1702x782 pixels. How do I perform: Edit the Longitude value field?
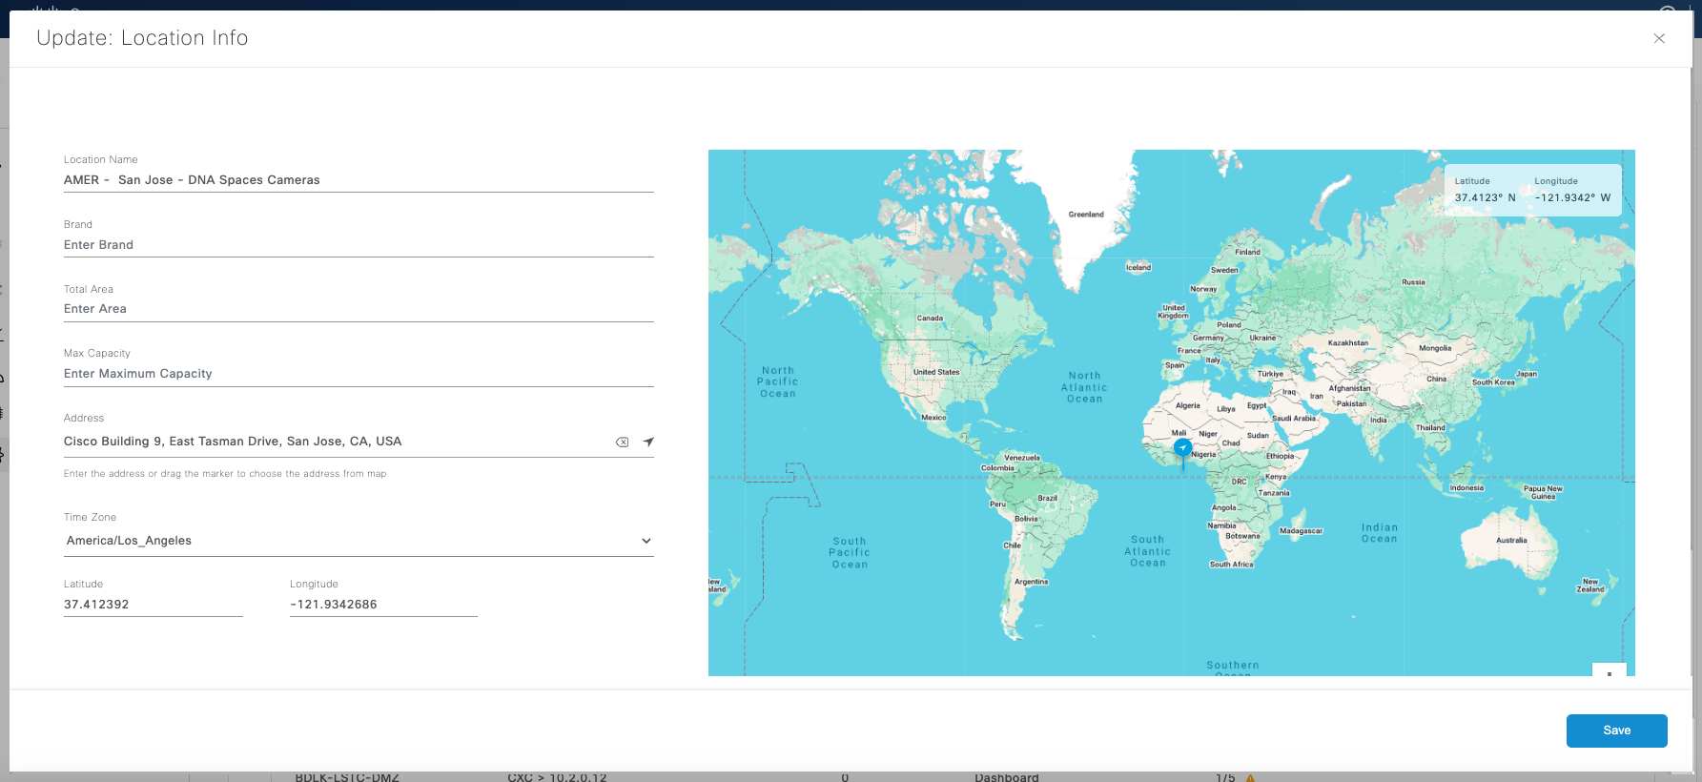click(x=382, y=605)
